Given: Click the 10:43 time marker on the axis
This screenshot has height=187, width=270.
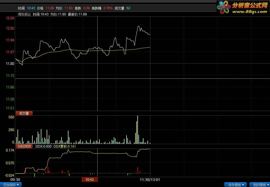Looking at the screenshot, I should (x=90, y=180).
